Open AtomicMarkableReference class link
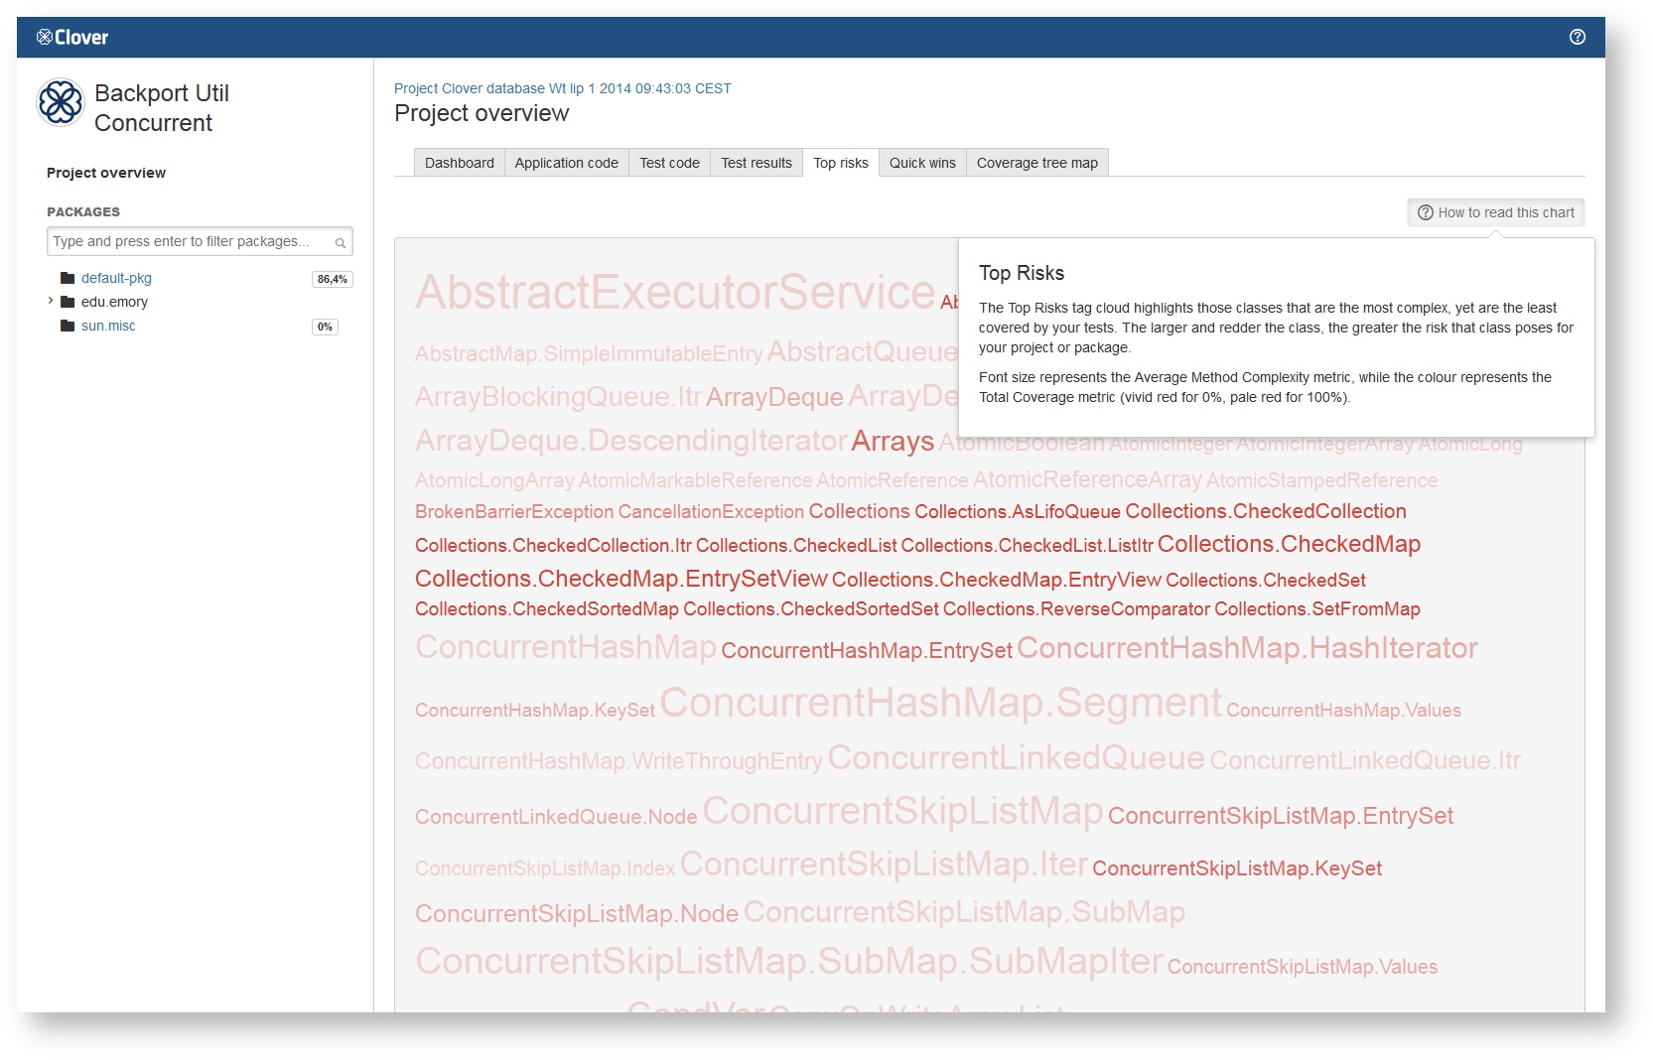Image resolution: width=1653 pixels, height=1060 pixels. coord(695,481)
